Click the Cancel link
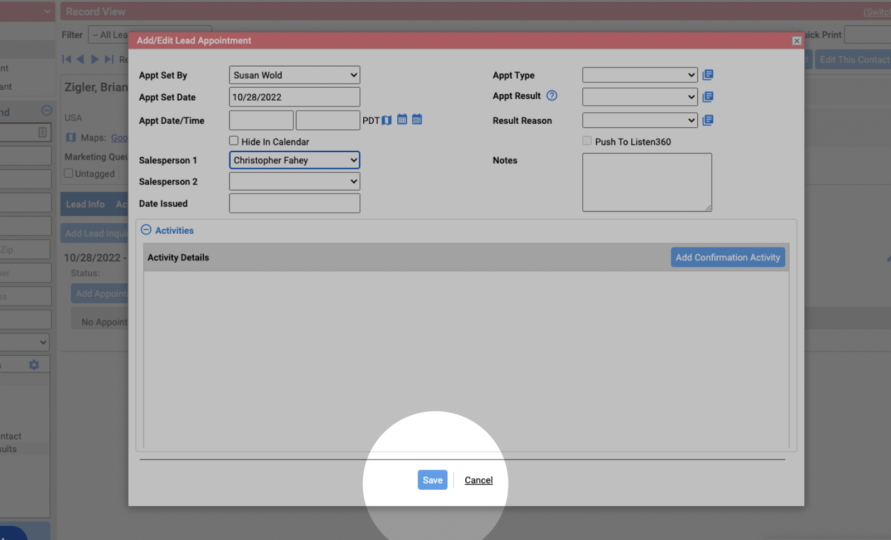 point(479,480)
